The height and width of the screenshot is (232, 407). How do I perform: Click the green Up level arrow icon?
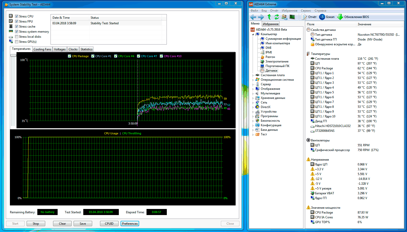(x=269, y=17)
